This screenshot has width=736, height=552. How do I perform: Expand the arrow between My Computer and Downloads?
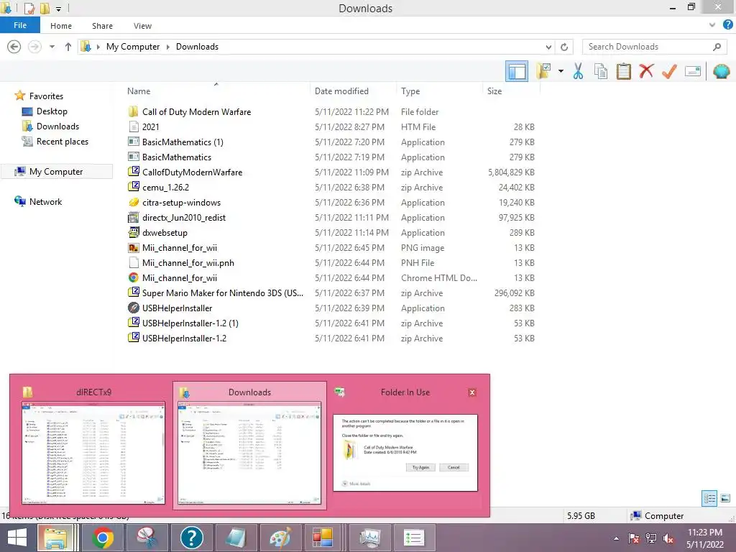pyautogui.click(x=168, y=47)
